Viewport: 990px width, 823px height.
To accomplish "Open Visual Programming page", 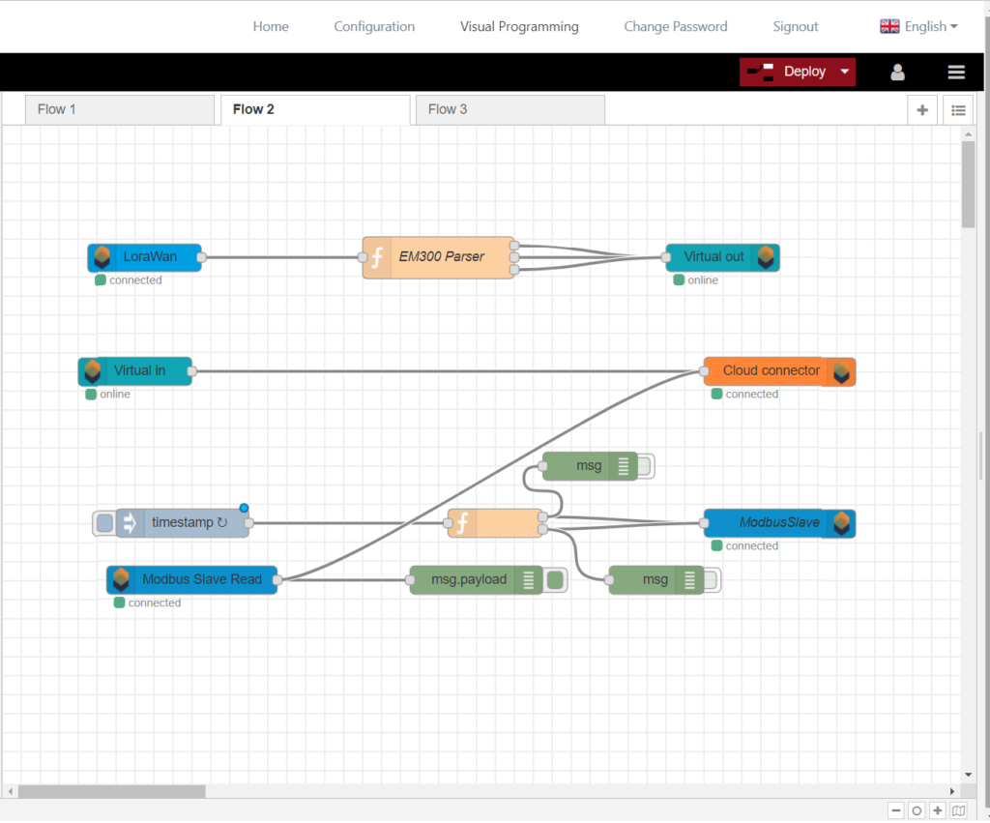I will (x=519, y=26).
